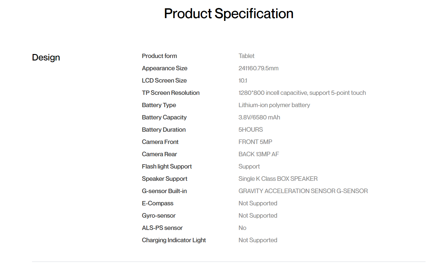Select the Tablet value text

(x=246, y=56)
